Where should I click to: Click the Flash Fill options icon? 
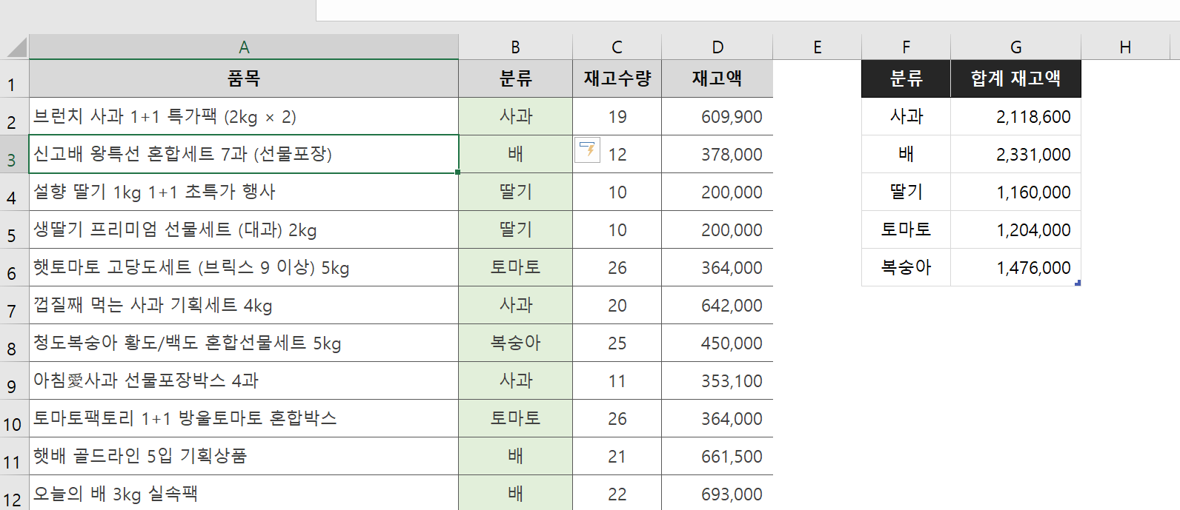pyautogui.click(x=587, y=150)
